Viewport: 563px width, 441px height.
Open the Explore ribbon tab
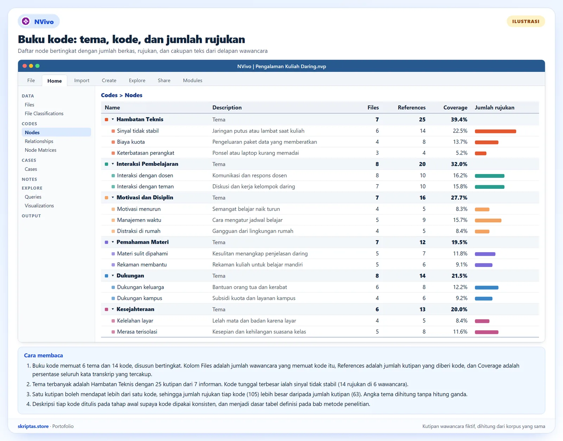pyautogui.click(x=137, y=81)
